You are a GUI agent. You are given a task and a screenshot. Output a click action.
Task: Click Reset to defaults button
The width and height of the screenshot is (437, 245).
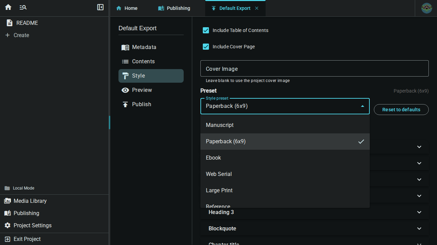401,110
